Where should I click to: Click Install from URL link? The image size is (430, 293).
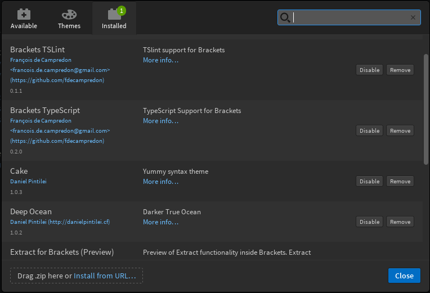pos(105,276)
